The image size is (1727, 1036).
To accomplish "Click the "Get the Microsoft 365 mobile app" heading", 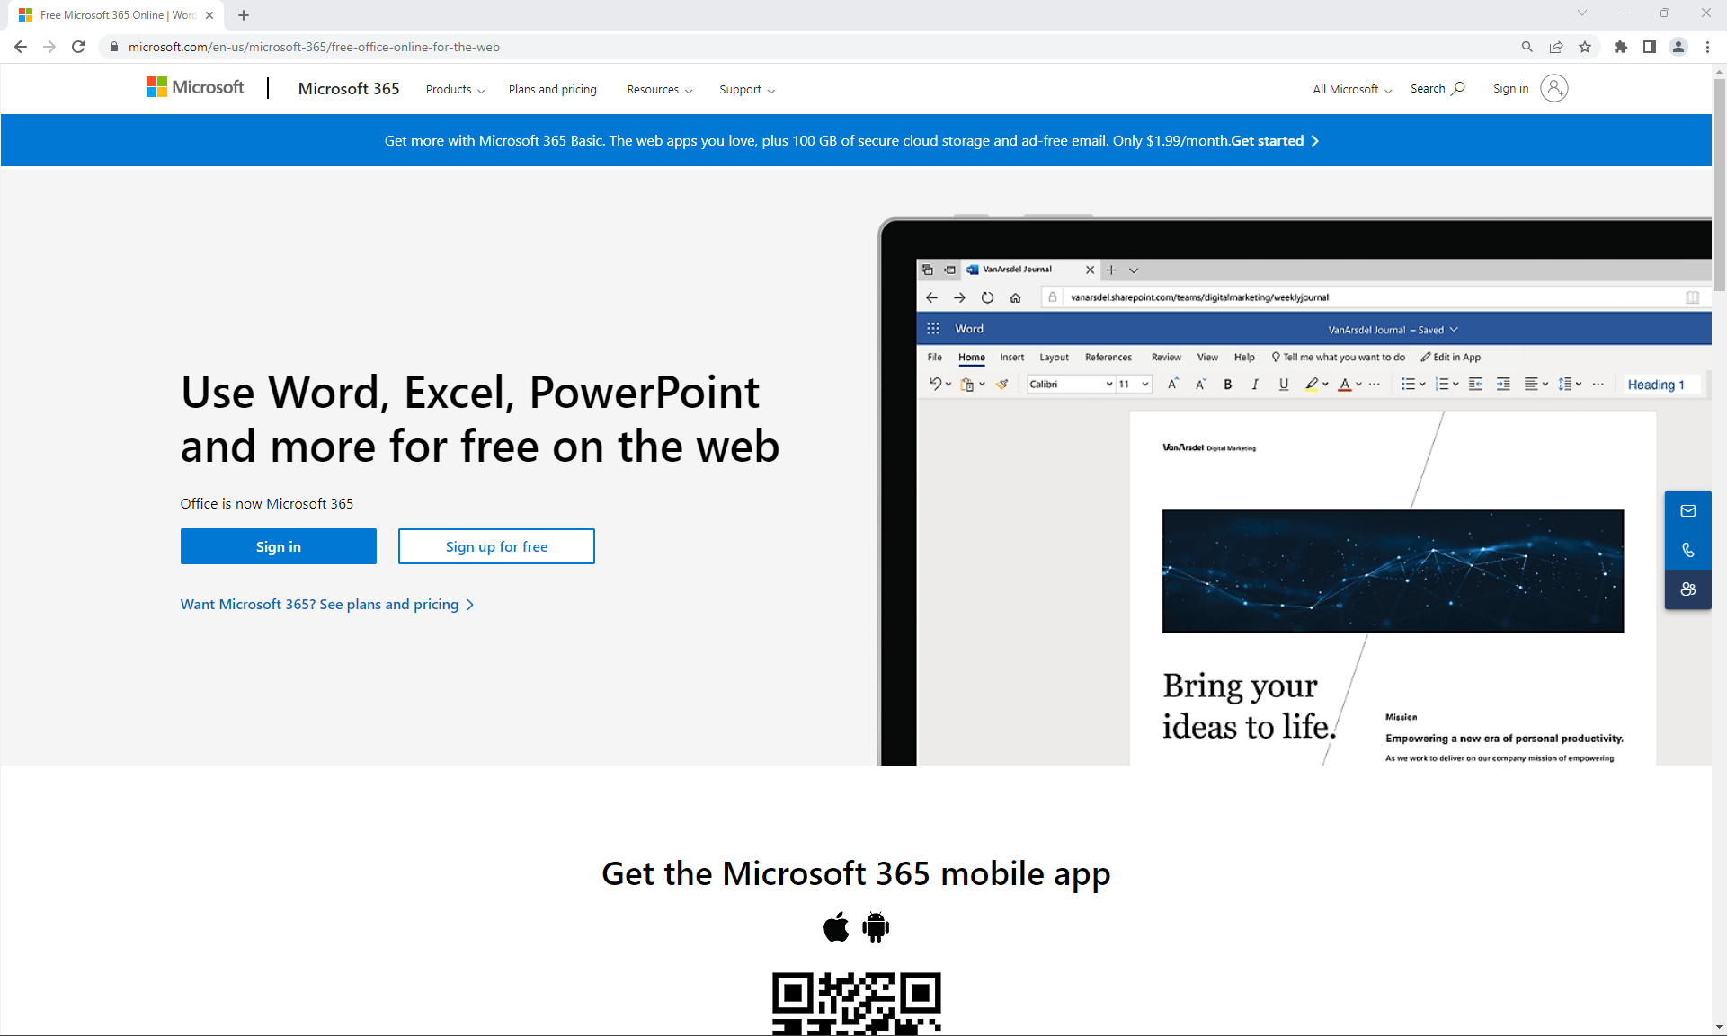I will pyautogui.click(x=856, y=873).
